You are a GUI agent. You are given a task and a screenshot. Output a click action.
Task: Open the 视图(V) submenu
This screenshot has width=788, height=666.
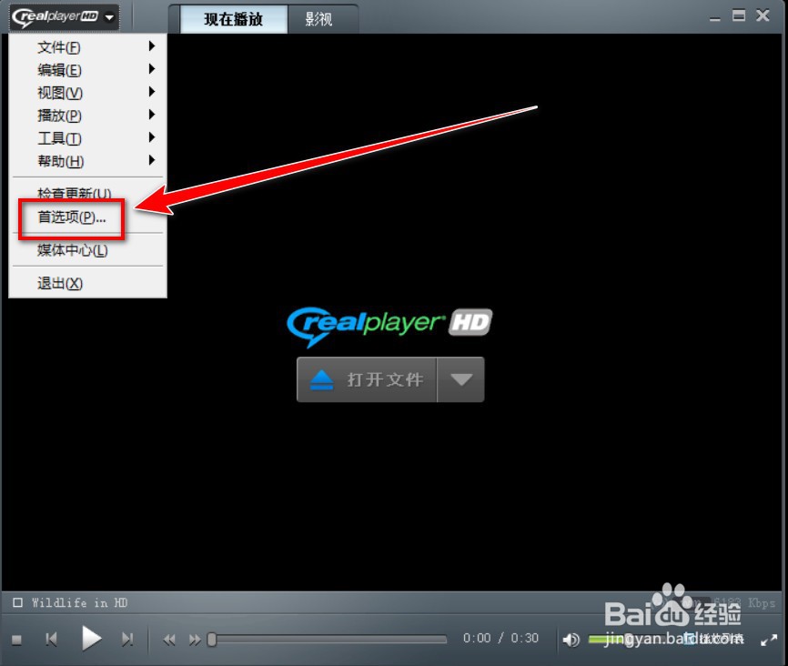coord(88,93)
